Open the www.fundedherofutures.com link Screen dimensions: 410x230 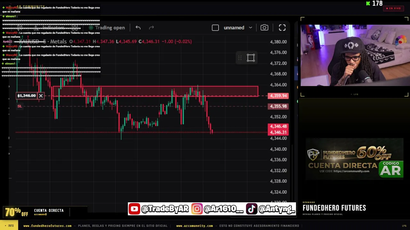[47, 226]
